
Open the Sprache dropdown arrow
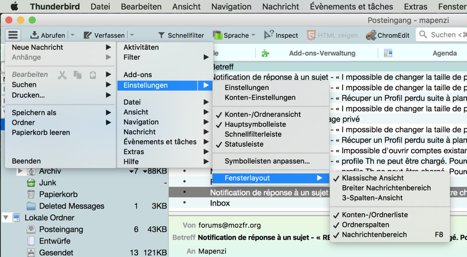click(x=253, y=35)
